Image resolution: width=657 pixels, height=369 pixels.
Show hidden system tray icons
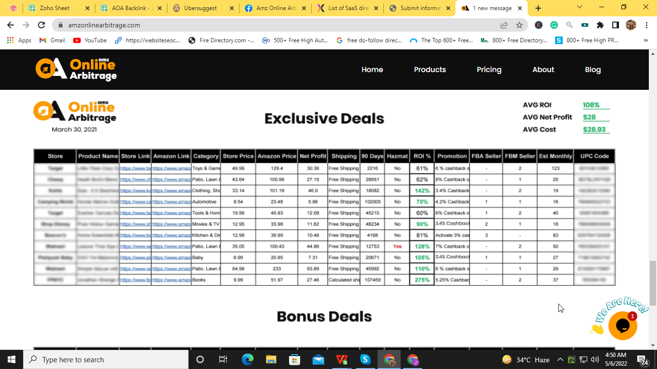560,359
